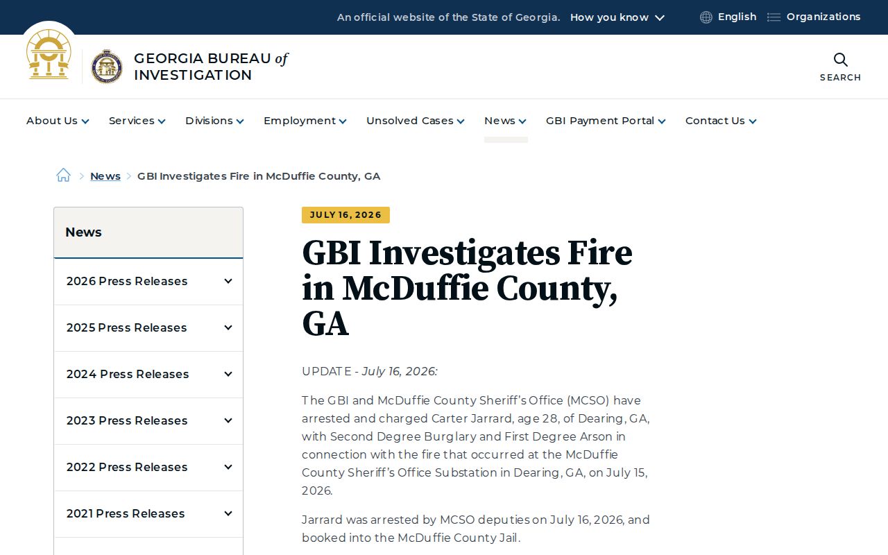Click the paragraph starting 'Jarrard was arrested'
Viewport: 888px width, 555px height.
pos(476,529)
